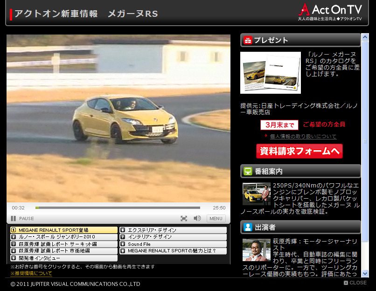Click the ご希望の方全員 red text
This screenshot has width=376, height=291.
[x=324, y=125]
